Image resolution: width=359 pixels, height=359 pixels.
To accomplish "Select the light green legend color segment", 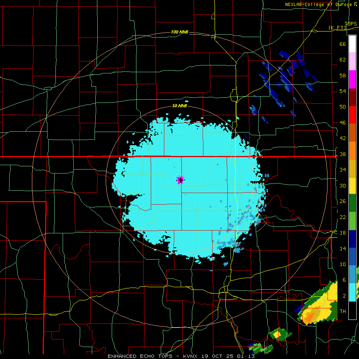I will pyautogui.click(x=352, y=221).
